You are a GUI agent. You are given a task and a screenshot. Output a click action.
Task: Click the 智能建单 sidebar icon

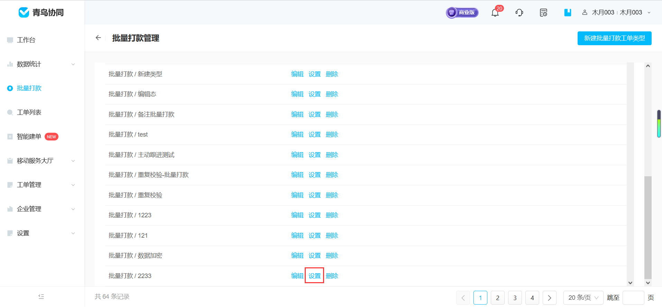tap(10, 137)
